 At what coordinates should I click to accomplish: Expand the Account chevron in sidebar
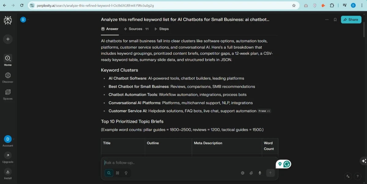[13, 139]
